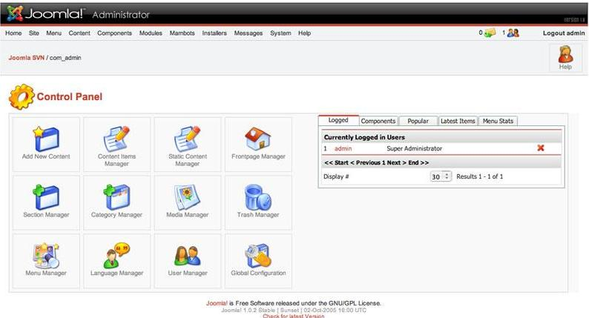
Task: Click the admin username link
Action: [343, 149]
